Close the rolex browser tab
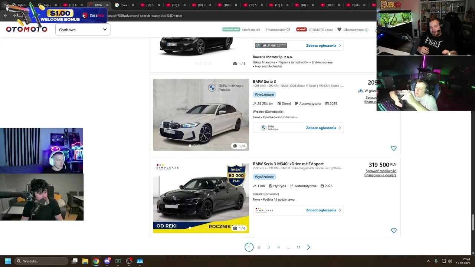The image size is (475, 267). 132,5
